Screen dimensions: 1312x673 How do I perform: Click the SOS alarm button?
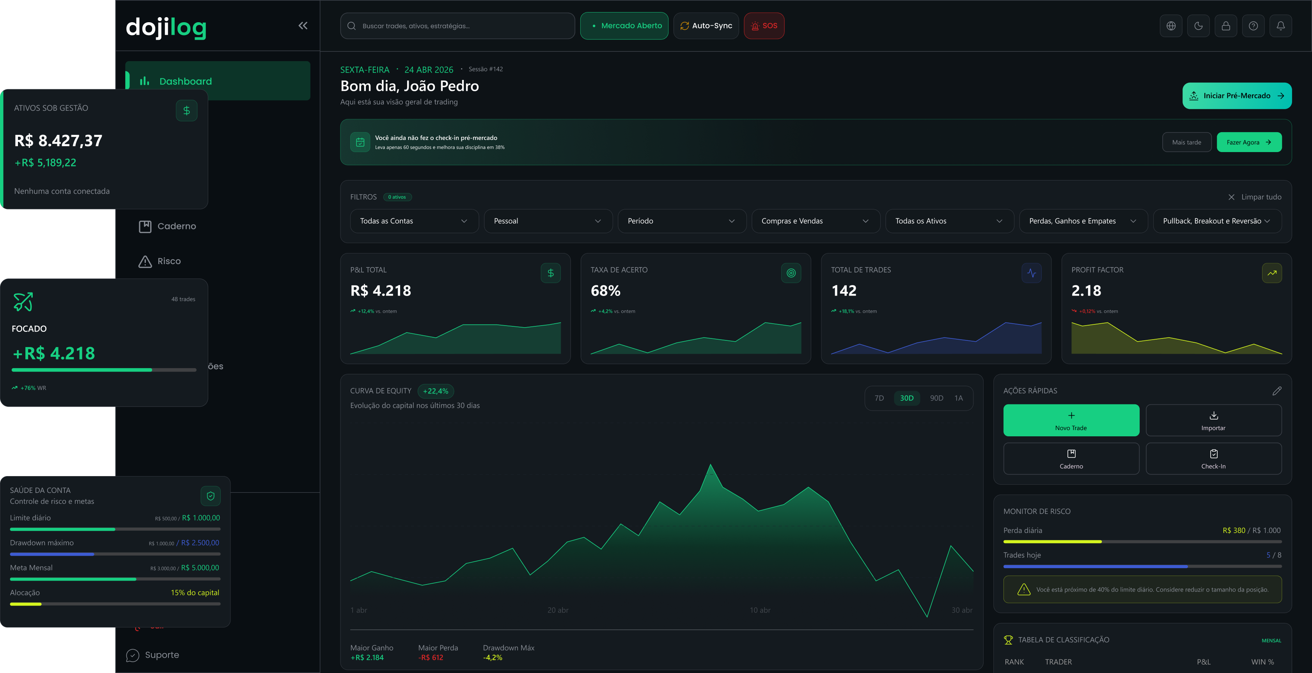point(764,25)
